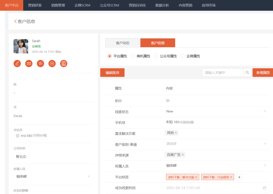
Task: Click the pencil edit icon under Sarah
Action: (x=17, y=64)
